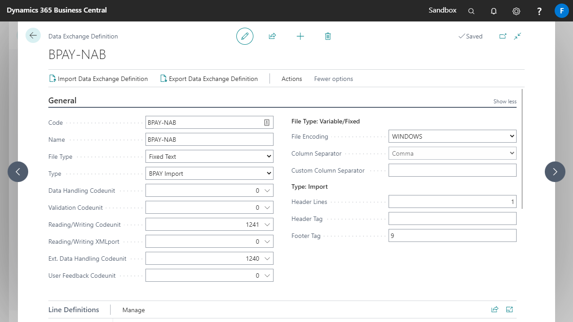Click the plus icon to create new
The image size is (573, 322).
pyautogui.click(x=300, y=36)
